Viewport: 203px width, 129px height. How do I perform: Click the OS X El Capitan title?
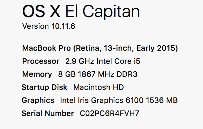click(x=81, y=12)
